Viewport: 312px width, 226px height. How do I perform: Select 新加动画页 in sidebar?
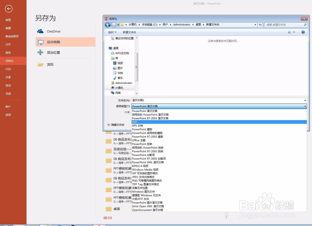12,36
